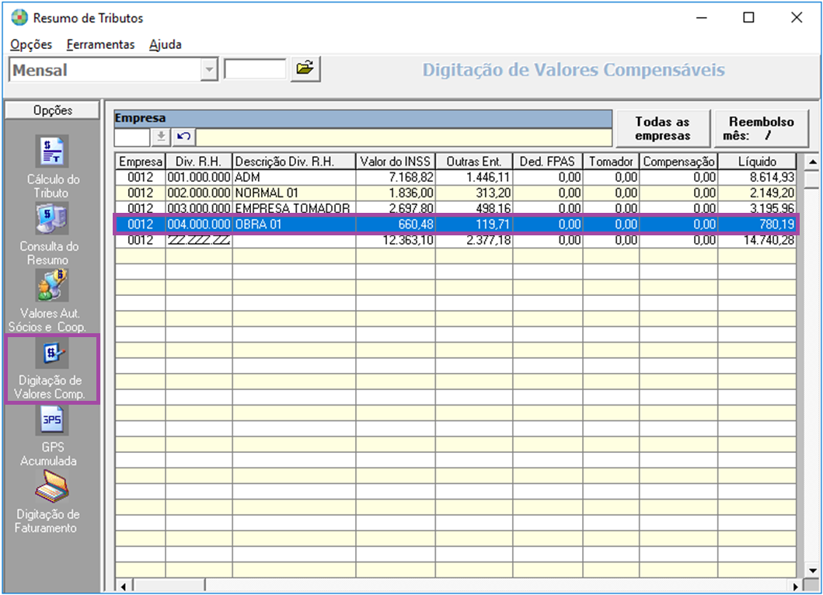Click Descrição Div. R.H. column header
The image size is (823, 595).
coord(294,161)
